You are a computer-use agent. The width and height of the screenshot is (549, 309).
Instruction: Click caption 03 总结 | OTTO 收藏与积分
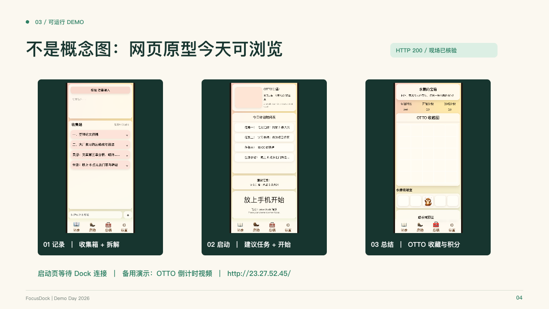pyautogui.click(x=416, y=245)
